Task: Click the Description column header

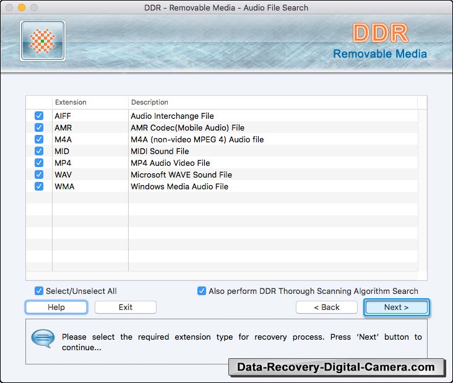Action: (x=273, y=102)
